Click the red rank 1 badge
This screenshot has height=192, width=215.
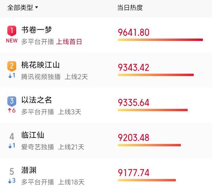click(x=12, y=31)
